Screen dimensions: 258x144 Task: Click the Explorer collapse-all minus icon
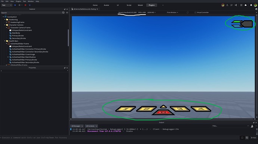tap(67, 13)
